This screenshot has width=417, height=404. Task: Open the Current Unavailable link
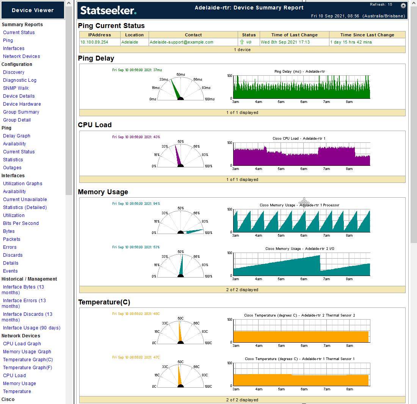(x=25, y=200)
